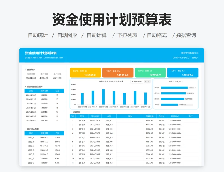Click the 类型 column header
224x172 pixels.
click(x=109, y=116)
